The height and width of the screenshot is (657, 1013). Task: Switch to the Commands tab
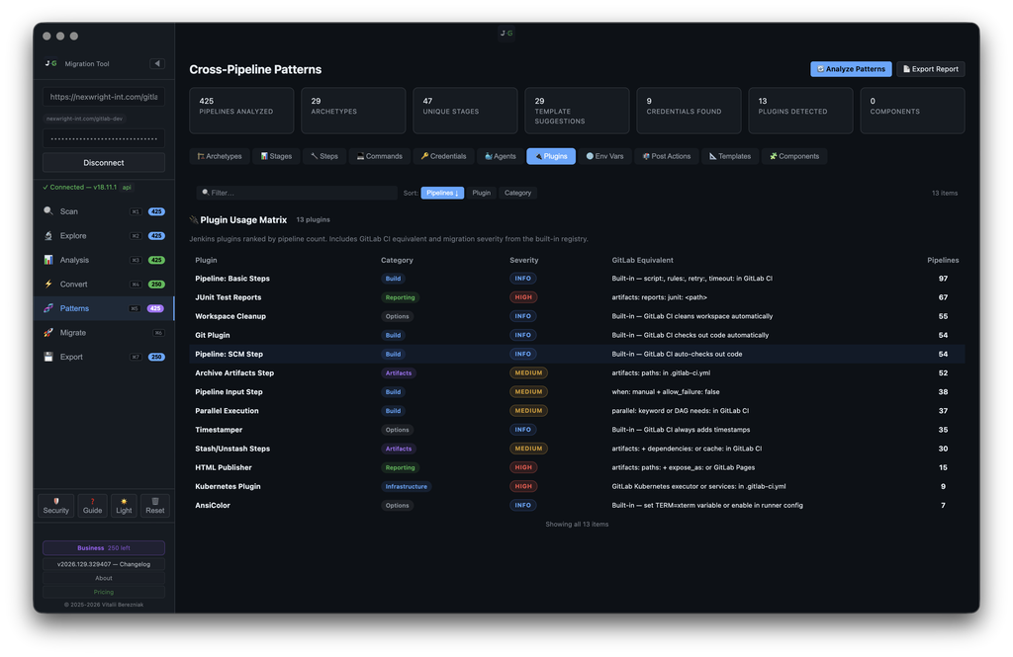(380, 156)
